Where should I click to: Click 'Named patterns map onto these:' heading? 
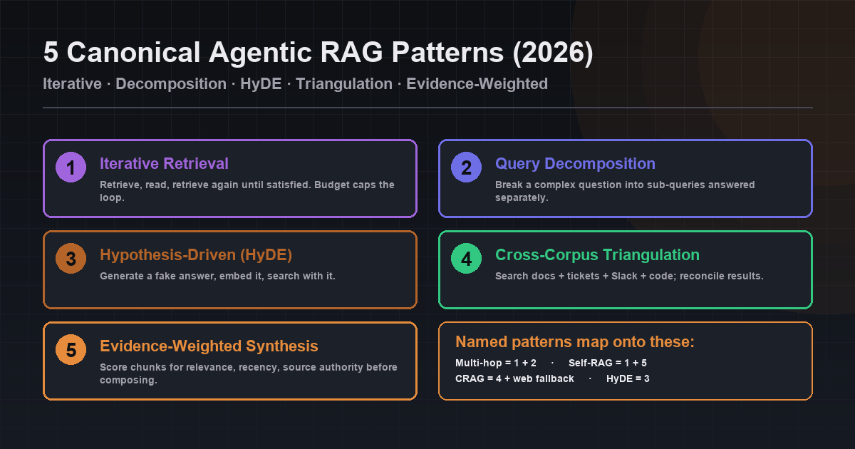point(574,342)
